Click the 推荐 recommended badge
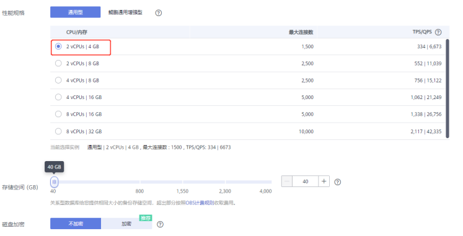The width and height of the screenshot is (463, 236). point(146,218)
